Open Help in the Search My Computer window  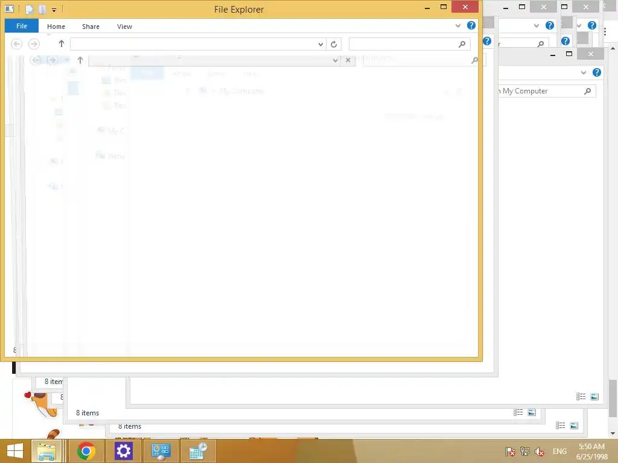(597, 72)
